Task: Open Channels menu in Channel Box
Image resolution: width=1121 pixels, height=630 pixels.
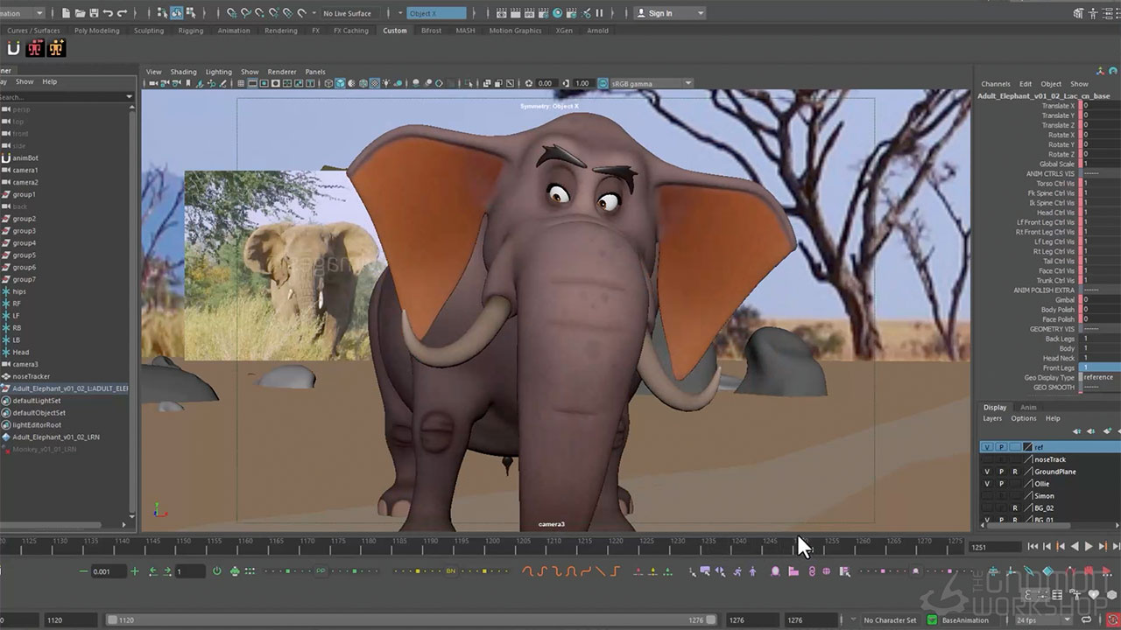Action: [x=995, y=84]
